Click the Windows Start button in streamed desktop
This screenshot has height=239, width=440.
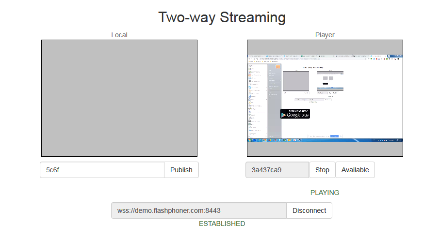click(249, 140)
